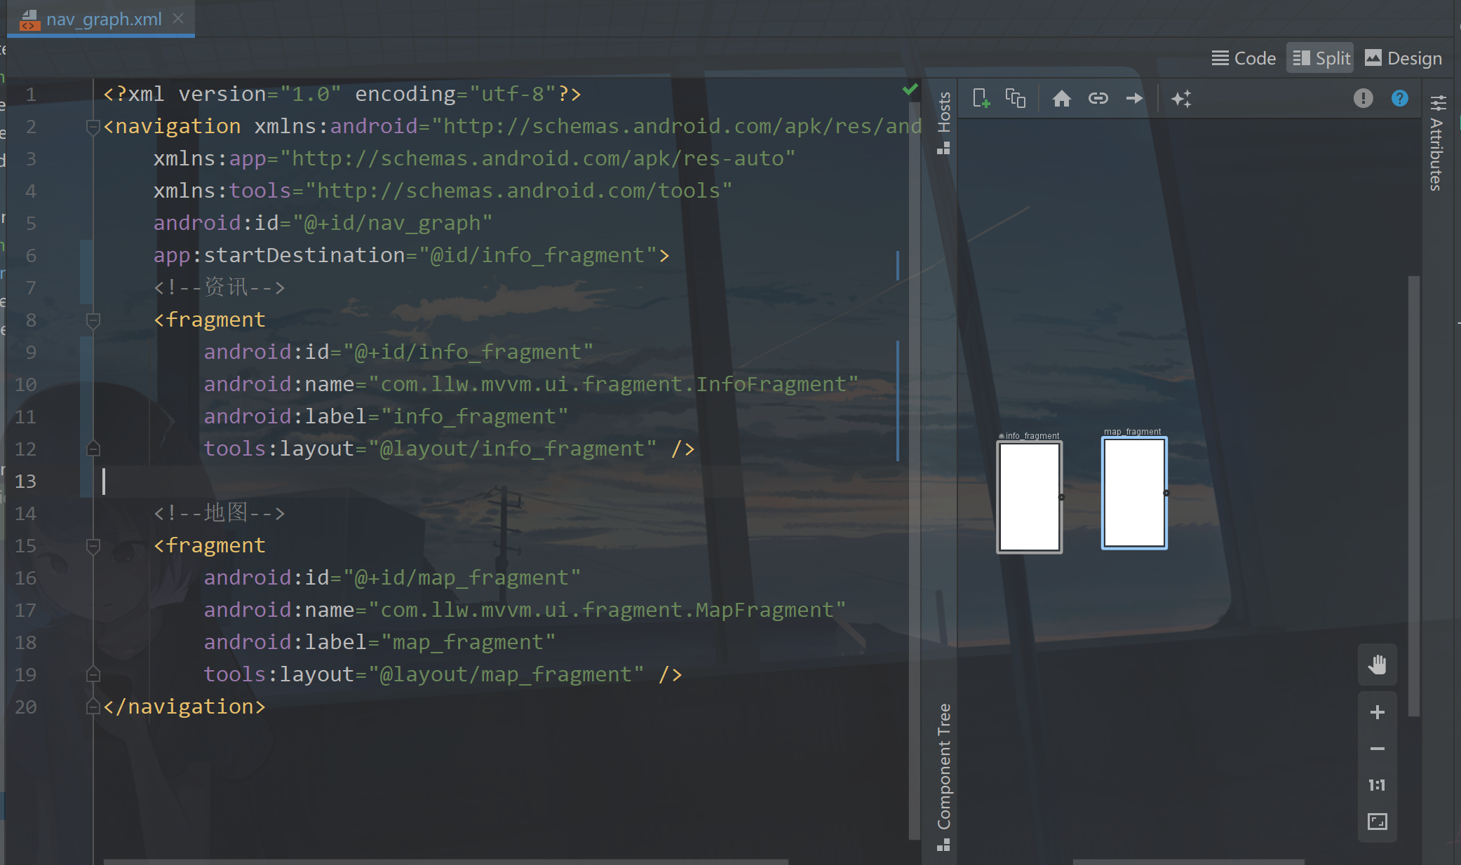This screenshot has height=865, width=1461.
Task: Click the xml version declaration line
Action: point(342,94)
